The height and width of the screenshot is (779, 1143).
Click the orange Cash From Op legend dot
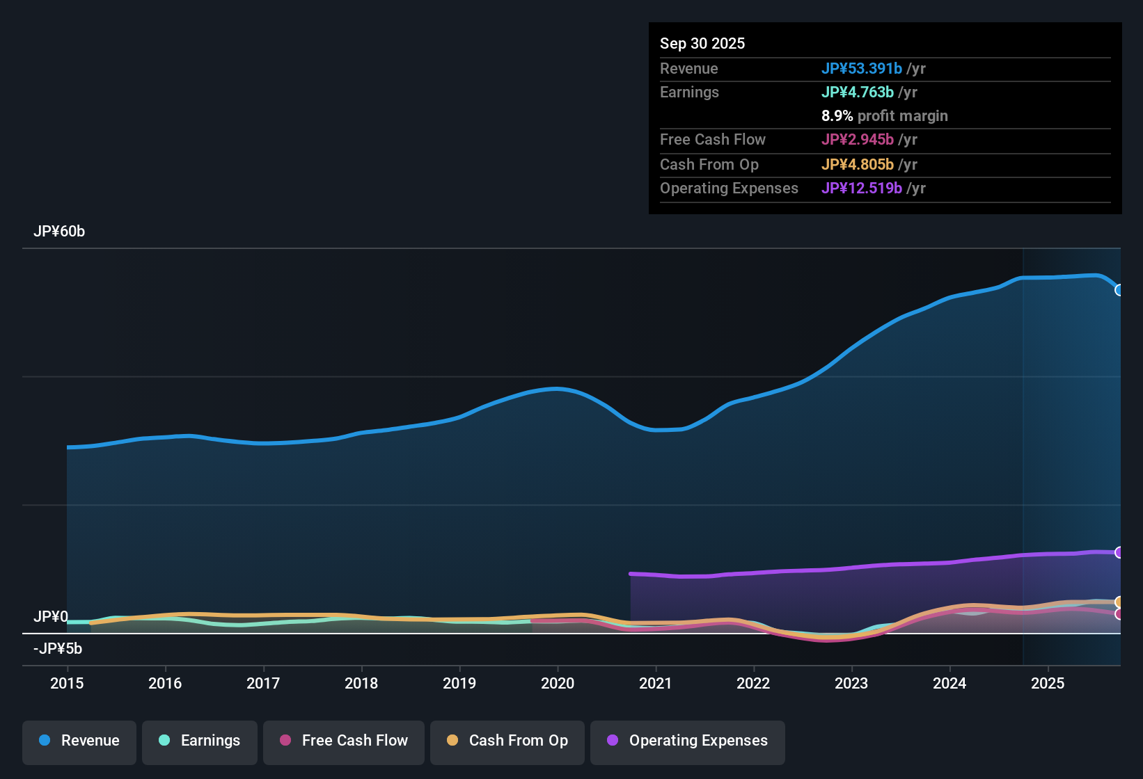pyautogui.click(x=452, y=741)
